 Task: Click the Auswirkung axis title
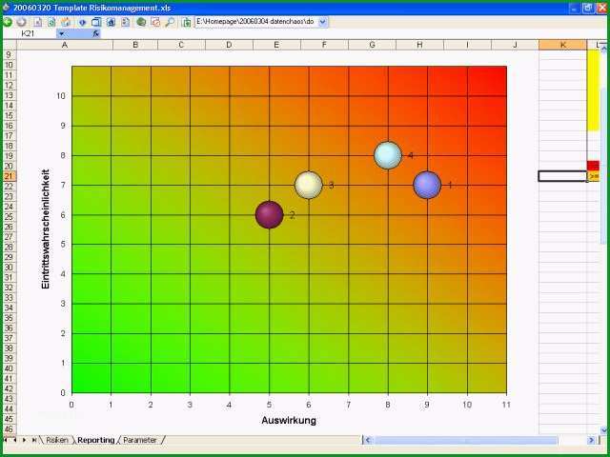coord(289,420)
